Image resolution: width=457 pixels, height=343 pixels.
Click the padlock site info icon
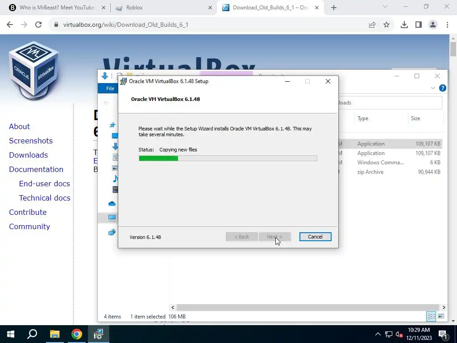56,25
